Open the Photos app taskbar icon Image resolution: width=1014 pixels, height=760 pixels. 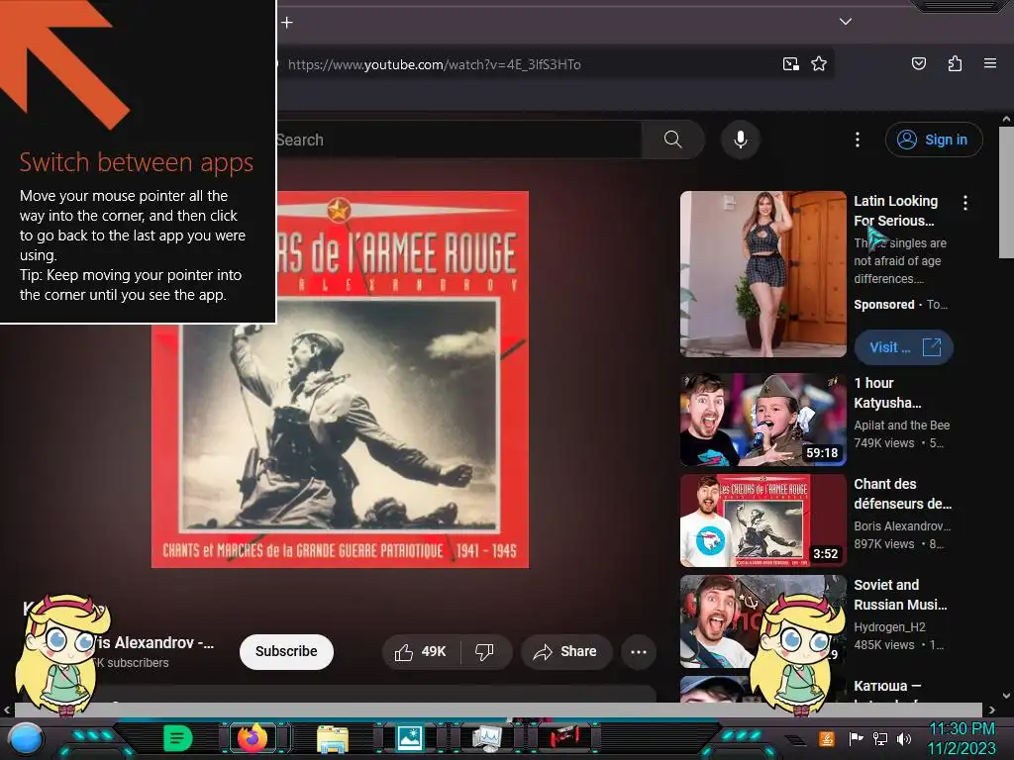click(410, 738)
